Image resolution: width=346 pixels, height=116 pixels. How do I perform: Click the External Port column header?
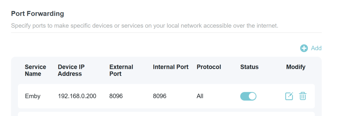121,70
